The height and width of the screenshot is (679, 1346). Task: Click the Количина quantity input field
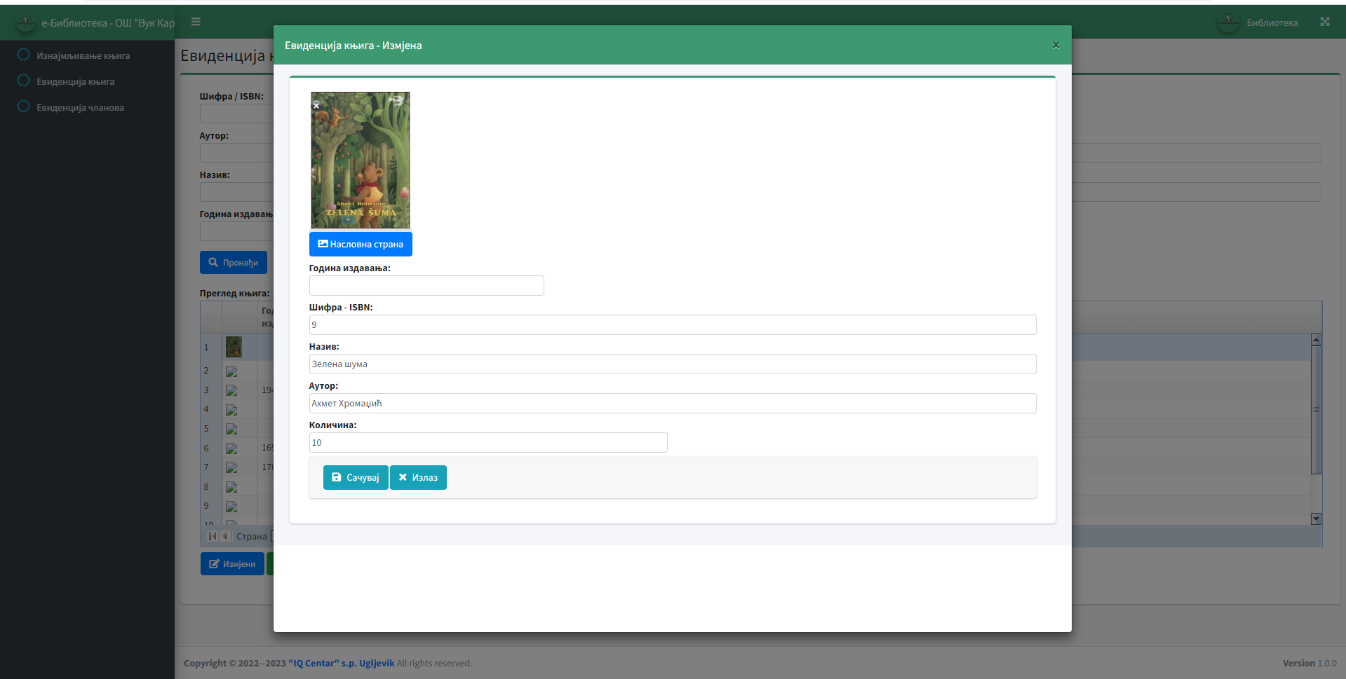tap(487, 442)
